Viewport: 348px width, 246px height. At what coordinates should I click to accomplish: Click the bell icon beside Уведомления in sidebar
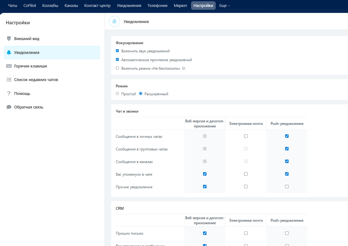[9, 53]
